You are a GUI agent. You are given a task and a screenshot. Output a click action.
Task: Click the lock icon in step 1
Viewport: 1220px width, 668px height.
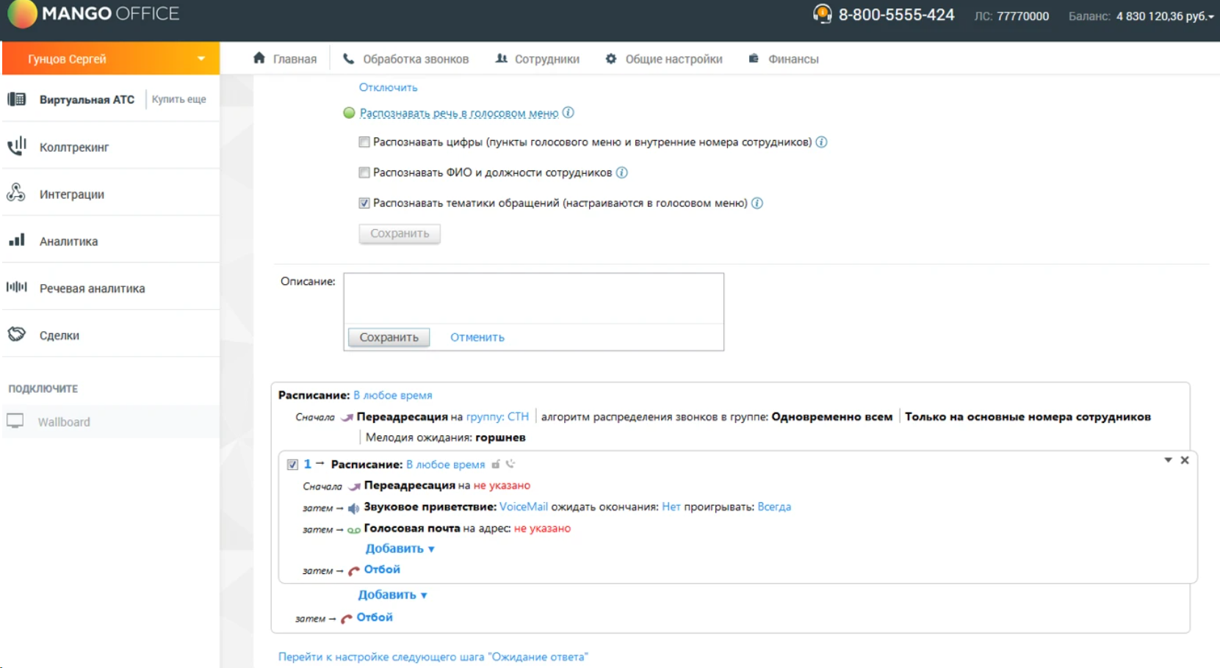click(x=496, y=464)
